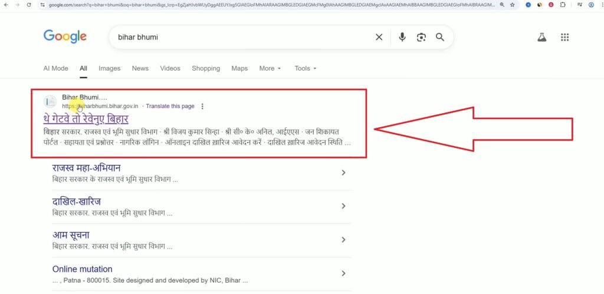
Task: Open the three-dot options beside Translate this page
Action: [x=203, y=106]
